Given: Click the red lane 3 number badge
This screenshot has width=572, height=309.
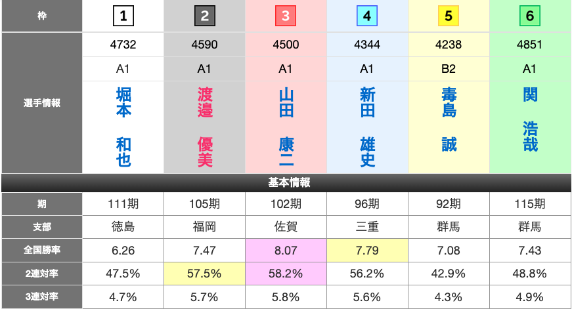Looking at the screenshot, I should tap(286, 16).
